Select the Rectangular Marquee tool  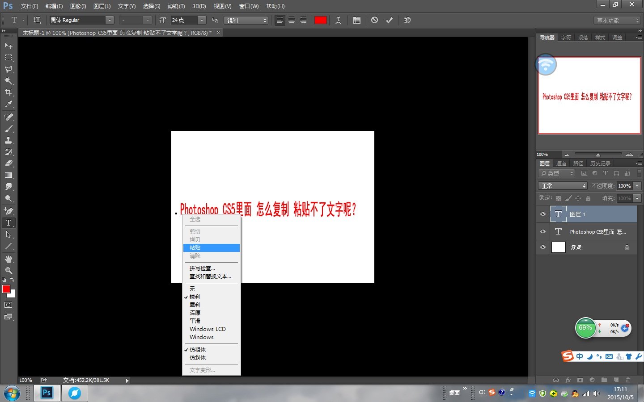(x=8, y=57)
